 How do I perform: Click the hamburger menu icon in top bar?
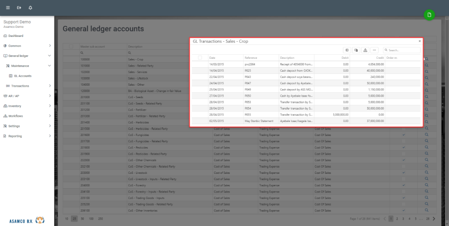coord(7,8)
